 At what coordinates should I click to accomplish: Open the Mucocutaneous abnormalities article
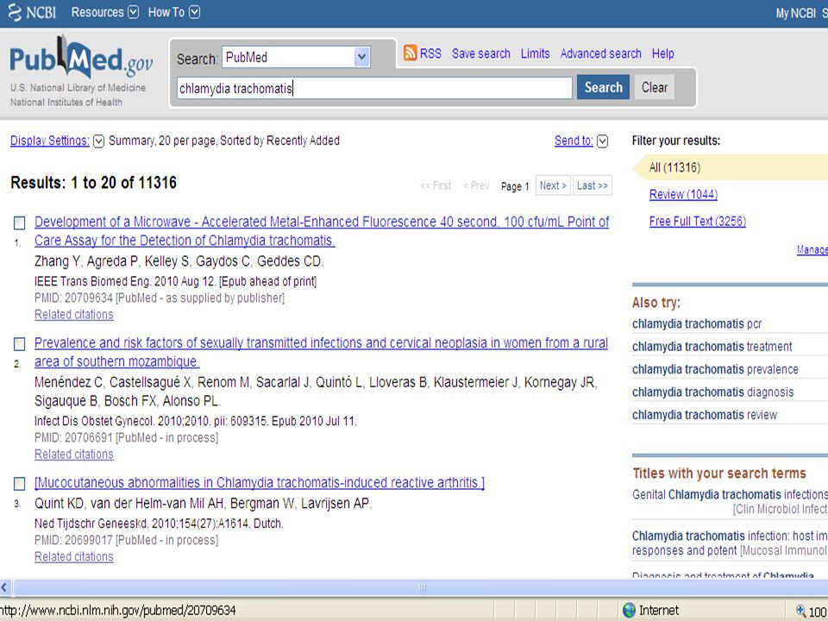tap(260, 483)
